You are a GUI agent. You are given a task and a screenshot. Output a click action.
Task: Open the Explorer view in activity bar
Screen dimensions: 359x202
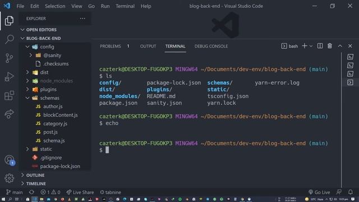pyautogui.click(x=9, y=21)
